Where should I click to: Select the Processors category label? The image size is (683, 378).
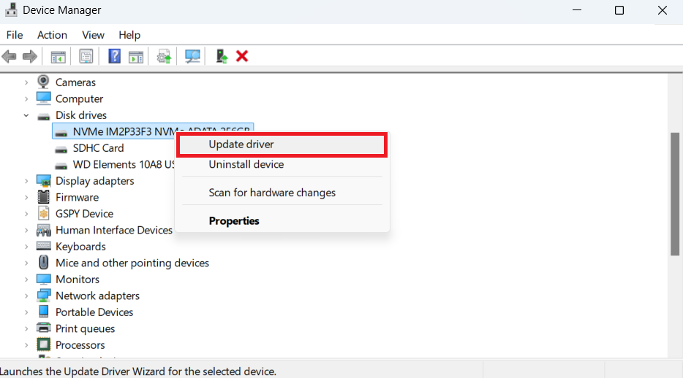tap(80, 345)
